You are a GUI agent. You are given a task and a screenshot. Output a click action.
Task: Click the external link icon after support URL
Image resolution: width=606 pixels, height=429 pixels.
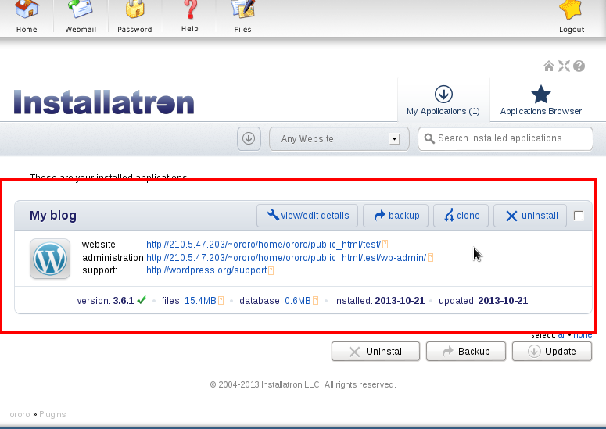click(x=271, y=270)
